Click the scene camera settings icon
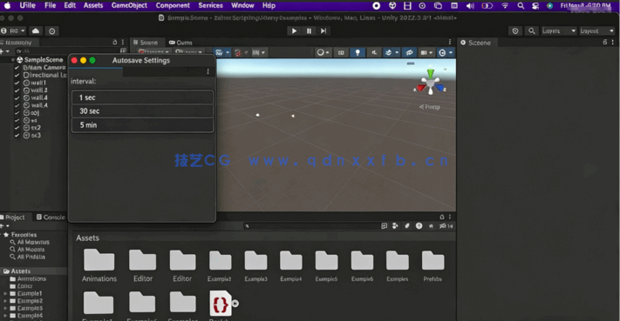This screenshot has width=620, height=321. [424, 52]
